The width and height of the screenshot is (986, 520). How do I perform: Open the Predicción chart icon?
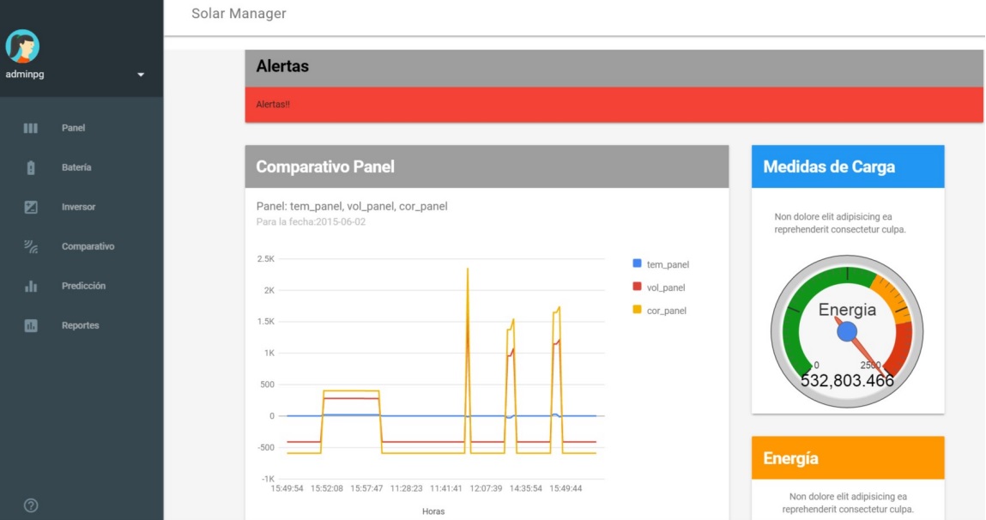click(x=29, y=286)
